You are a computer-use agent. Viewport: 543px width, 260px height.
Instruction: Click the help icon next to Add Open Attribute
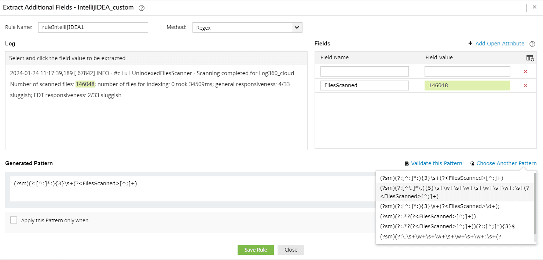click(x=532, y=44)
